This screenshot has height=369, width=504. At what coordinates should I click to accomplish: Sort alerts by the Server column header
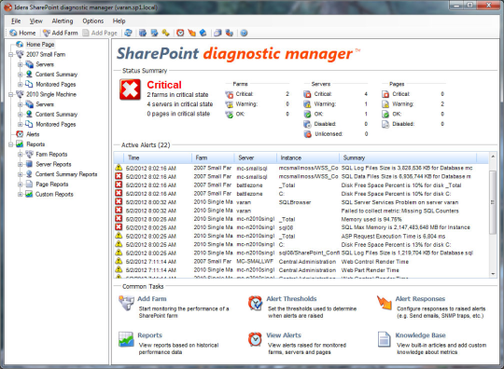coord(255,157)
